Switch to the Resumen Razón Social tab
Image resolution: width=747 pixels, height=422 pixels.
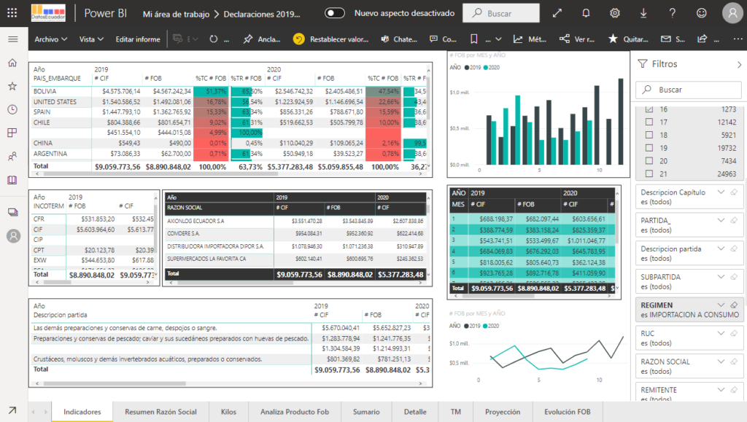click(160, 412)
